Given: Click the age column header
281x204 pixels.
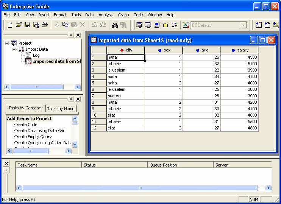Looking at the screenshot, I should (x=201, y=50).
